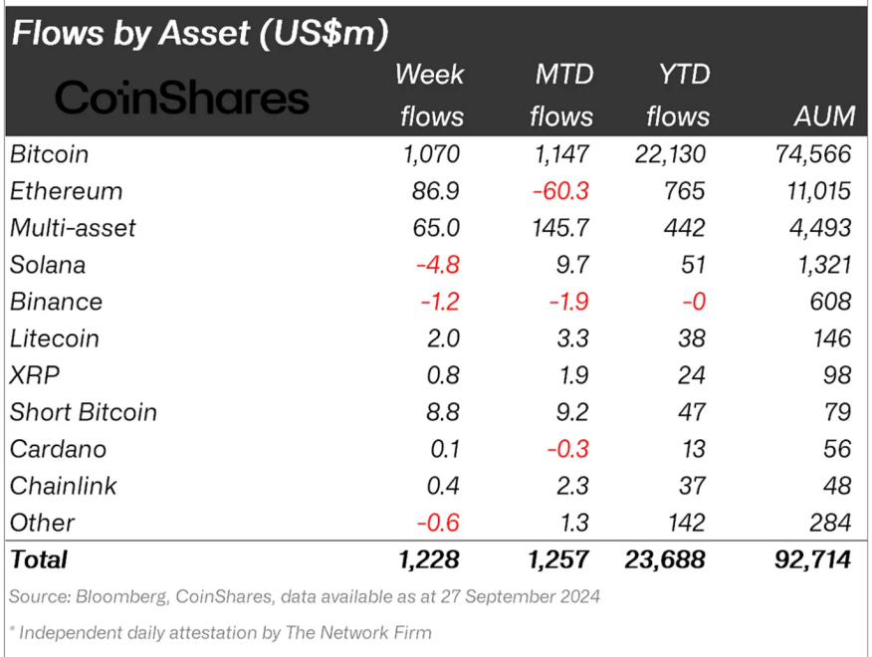
Task: Click the Ethereum row label
Action: 66,191
